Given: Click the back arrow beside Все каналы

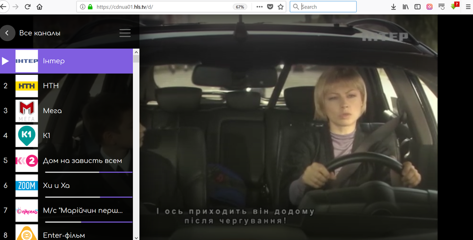Looking at the screenshot, I should (7, 33).
